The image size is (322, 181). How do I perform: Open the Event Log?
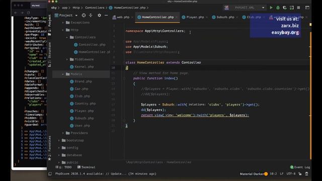pos(300,167)
